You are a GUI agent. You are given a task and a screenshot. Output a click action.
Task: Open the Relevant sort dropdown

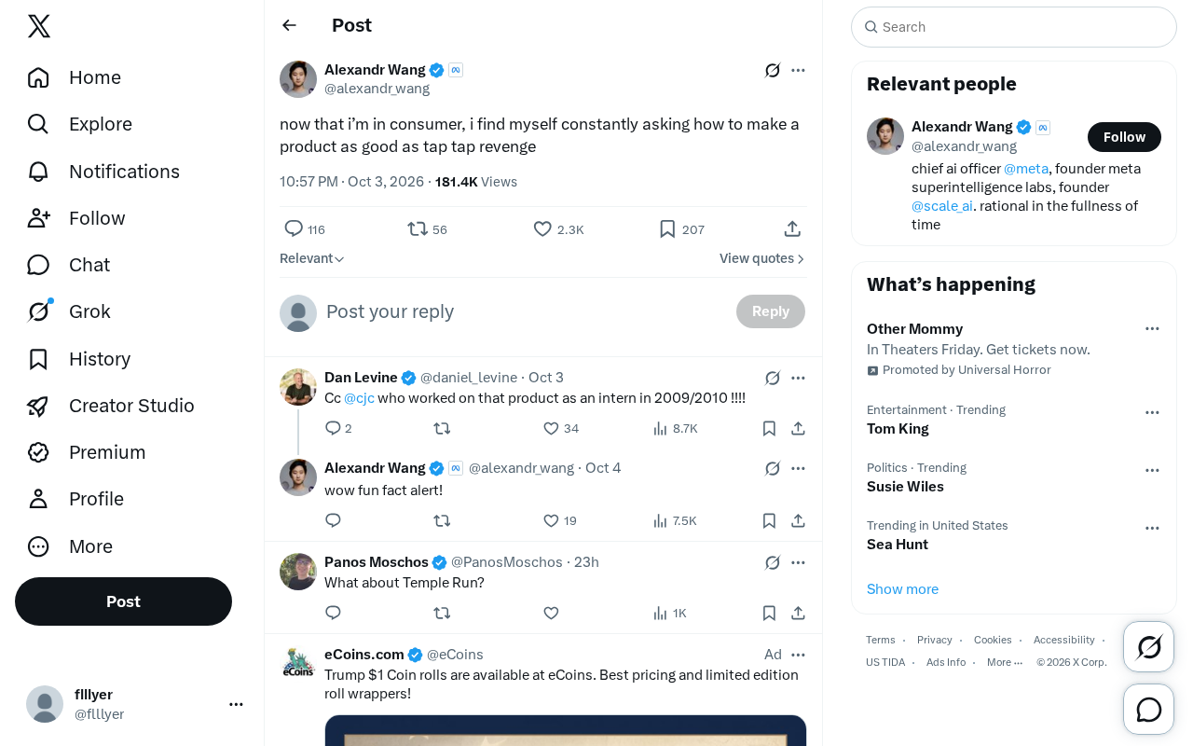[312, 258]
